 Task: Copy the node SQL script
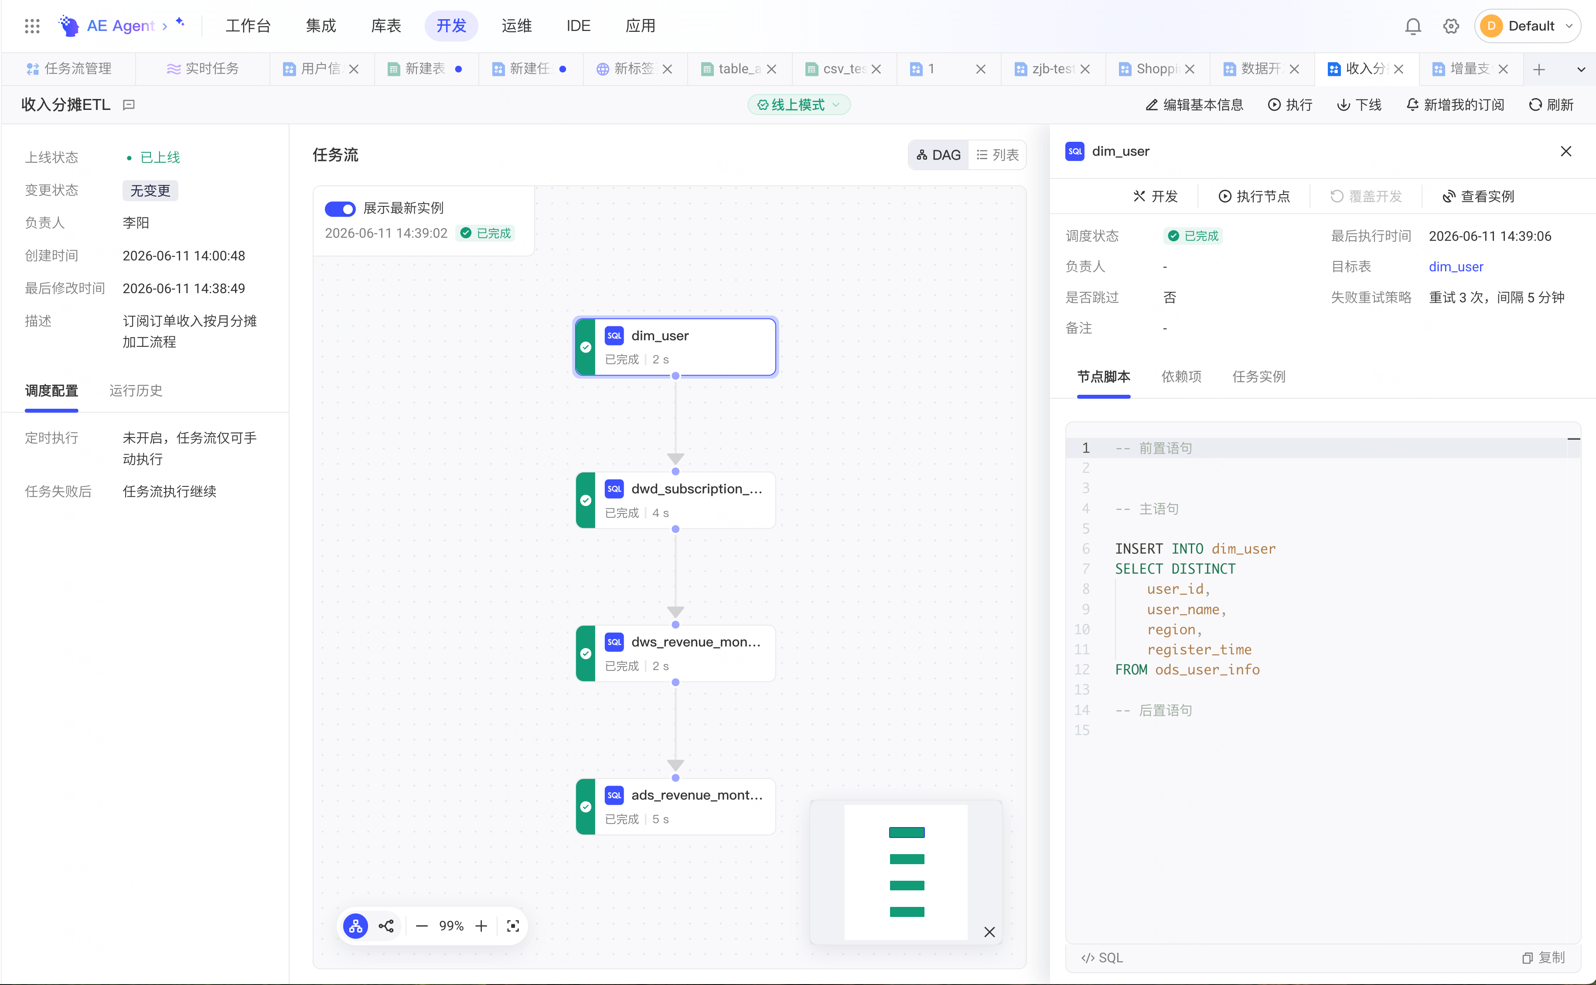(x=1543, y=957)
